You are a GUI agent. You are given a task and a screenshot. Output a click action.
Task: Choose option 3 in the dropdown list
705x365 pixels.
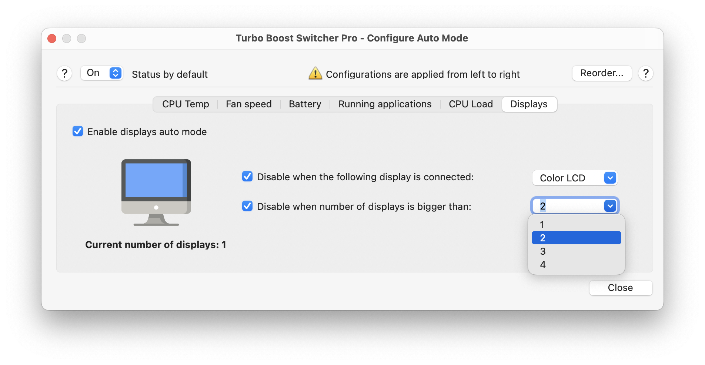pos(576,251)
